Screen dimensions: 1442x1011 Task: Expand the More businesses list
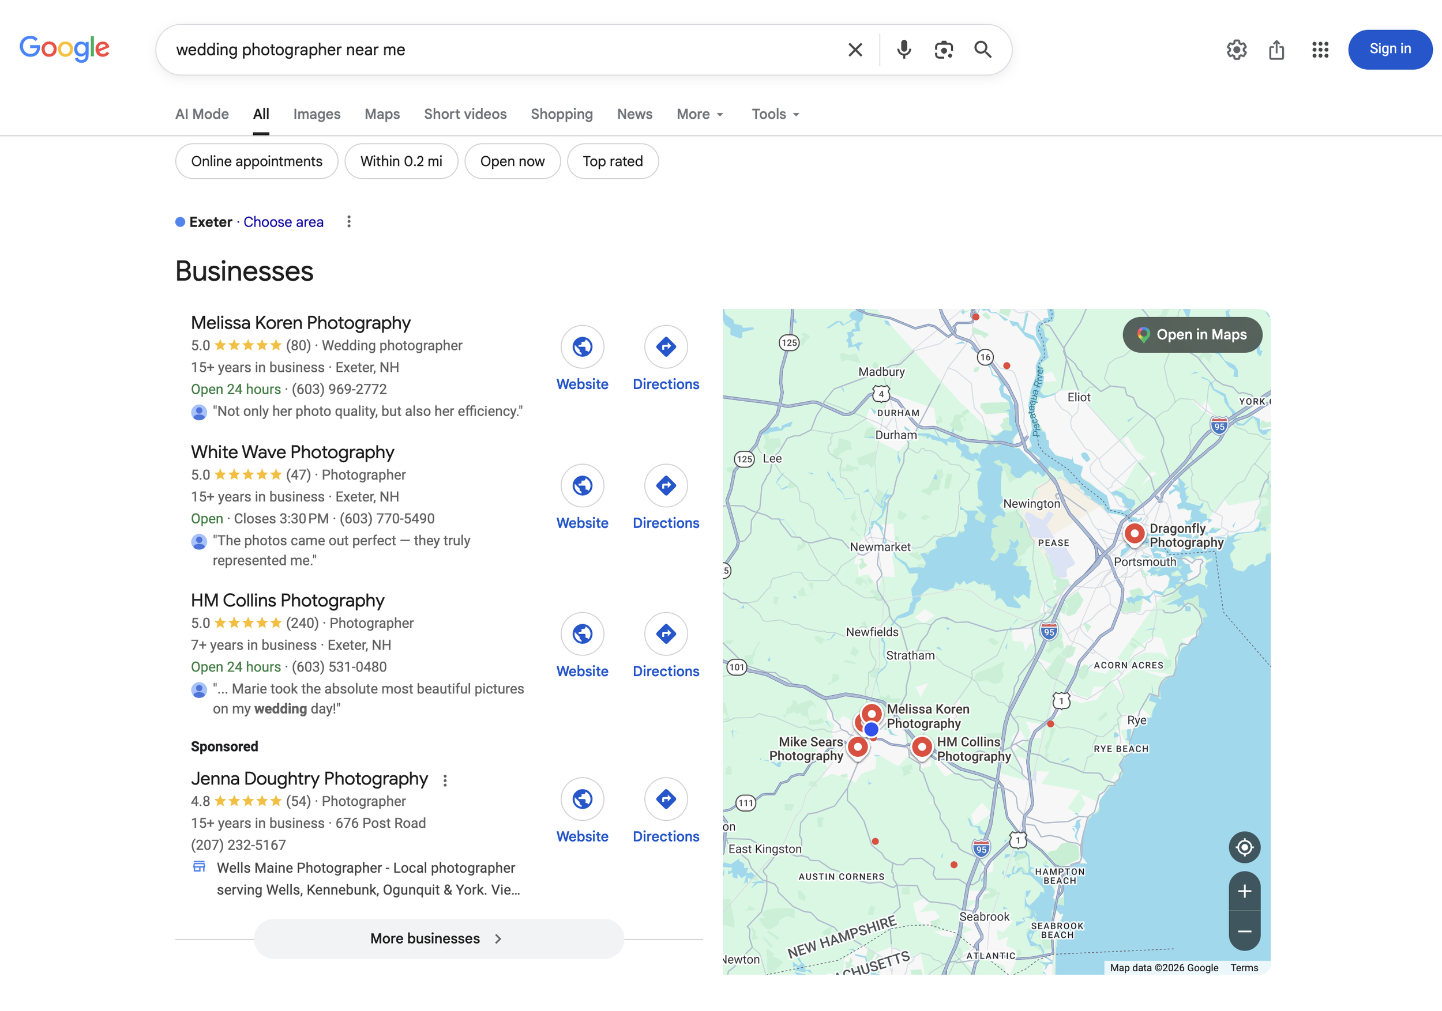pyautogui.click(x=439, y=938)
